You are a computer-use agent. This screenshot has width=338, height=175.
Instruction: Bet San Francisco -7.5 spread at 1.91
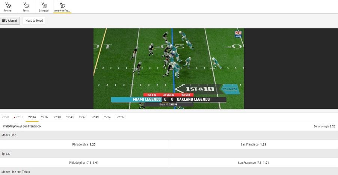(253, 163)
